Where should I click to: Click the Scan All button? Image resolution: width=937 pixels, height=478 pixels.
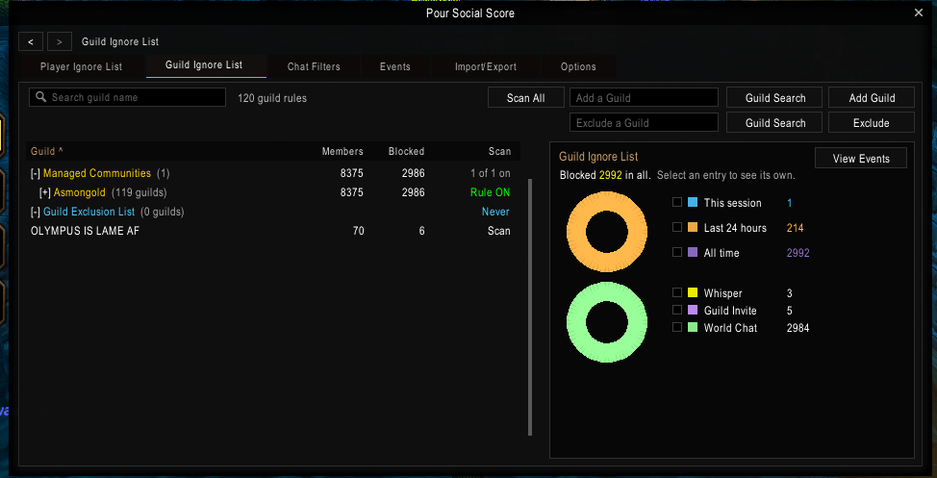(526, 98)
